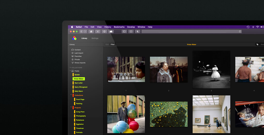Select the man with balloons thumbnail
This screenshot has height=135, width=264.
(x=126, y=114)
